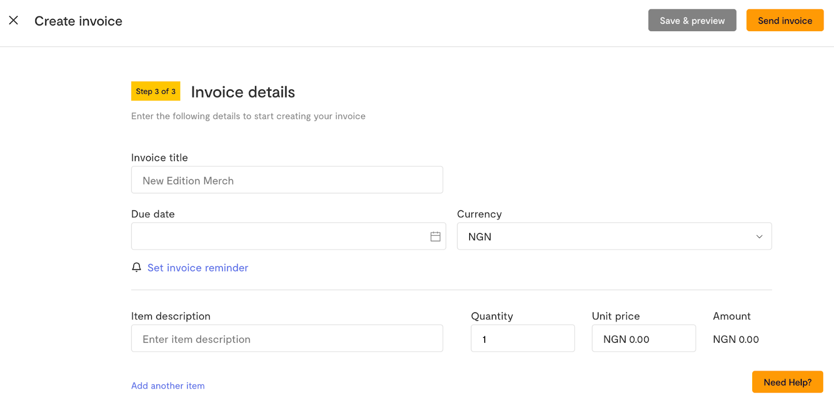This screenshot has height=401, width=834.
Task: Click the Currency dropdown chevron arrow
Action: point(759,236)
